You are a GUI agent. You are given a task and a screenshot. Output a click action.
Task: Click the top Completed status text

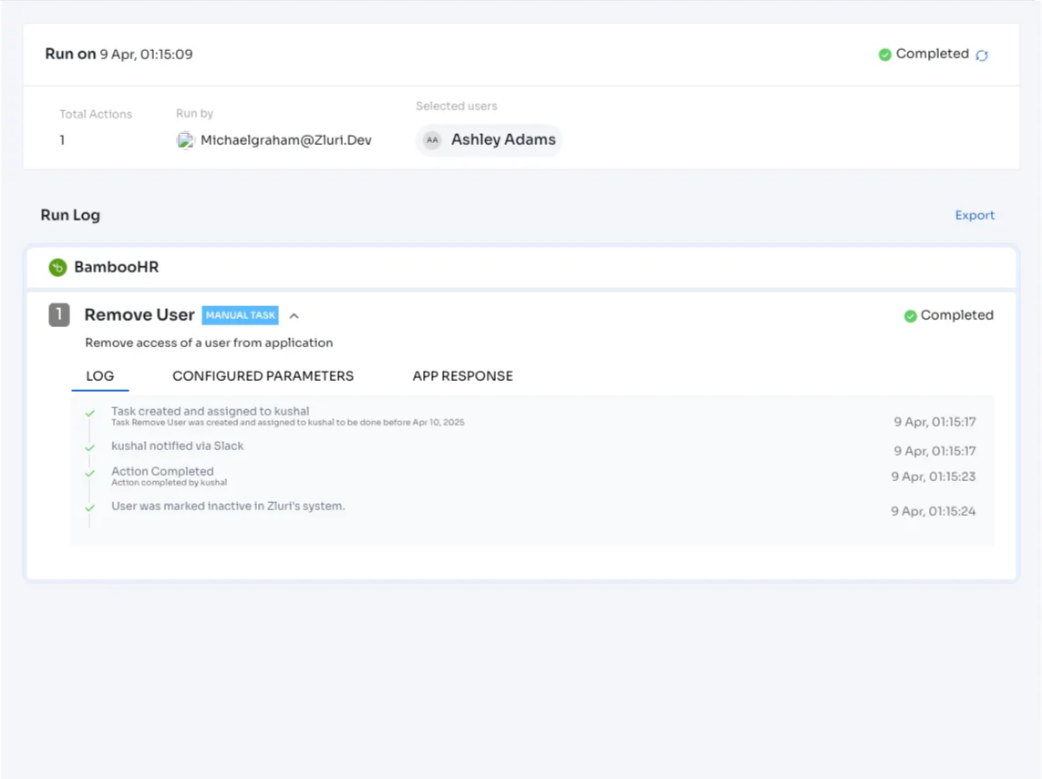933,54
